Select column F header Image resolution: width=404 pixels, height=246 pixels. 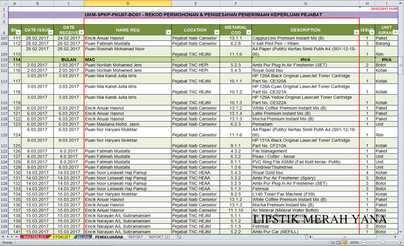point(236,3)
